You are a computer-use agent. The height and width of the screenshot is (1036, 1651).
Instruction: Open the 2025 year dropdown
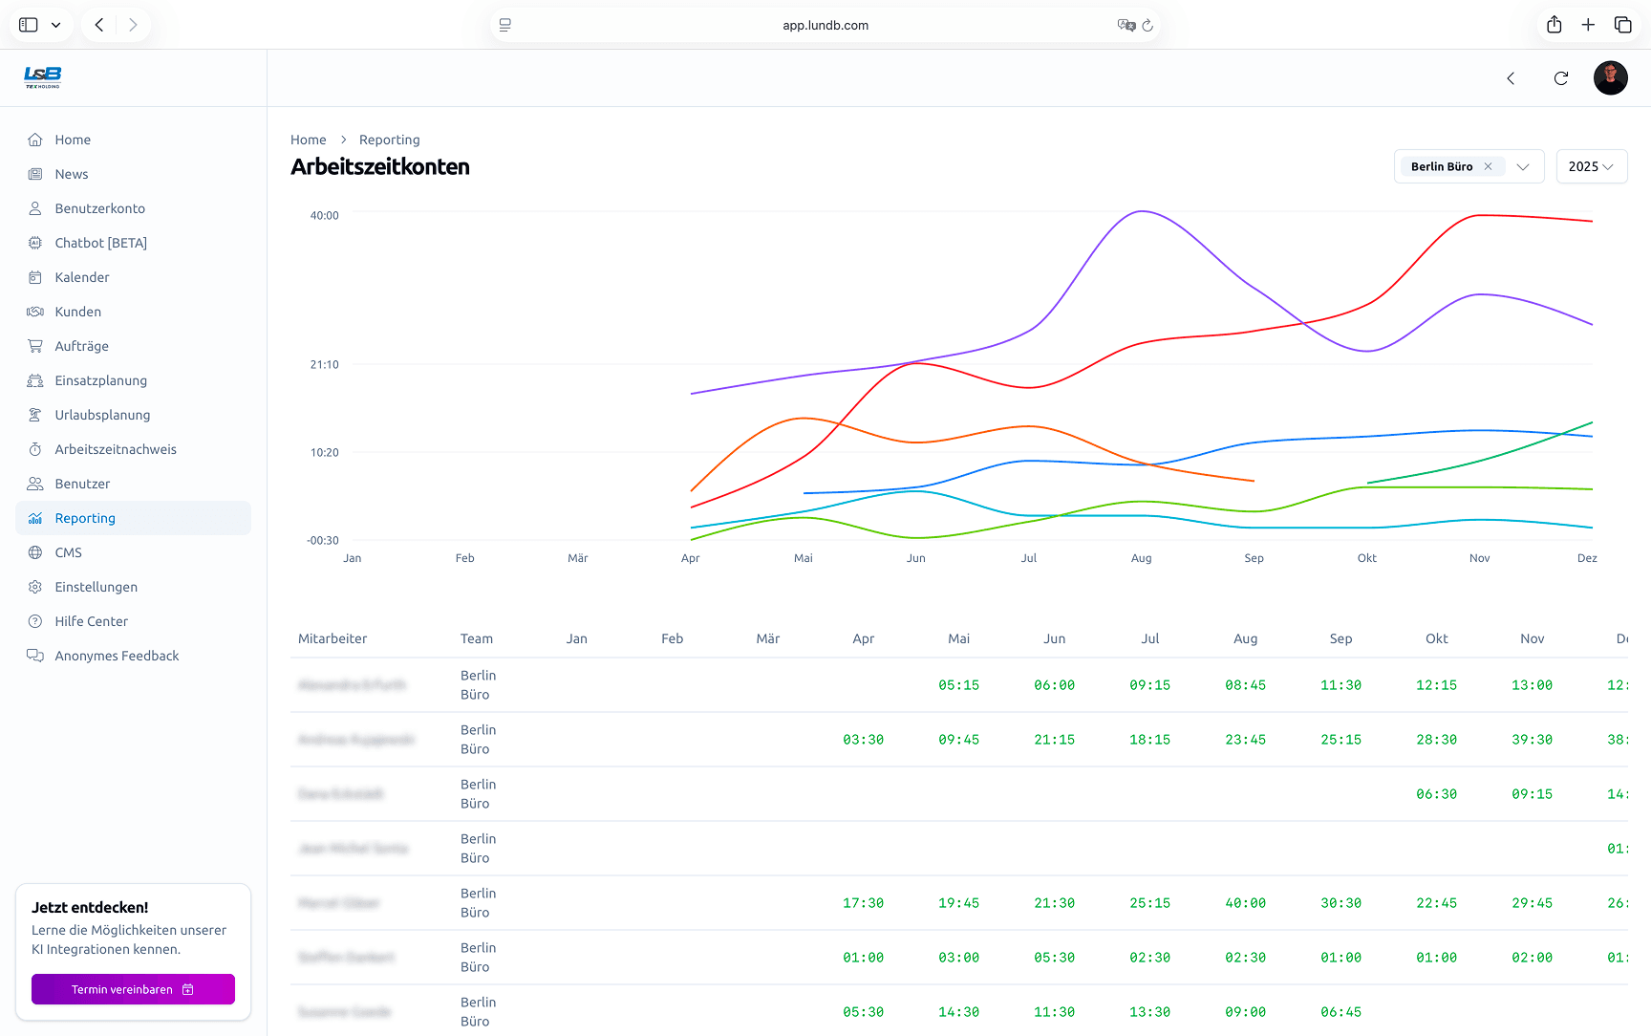point(1591,166)
